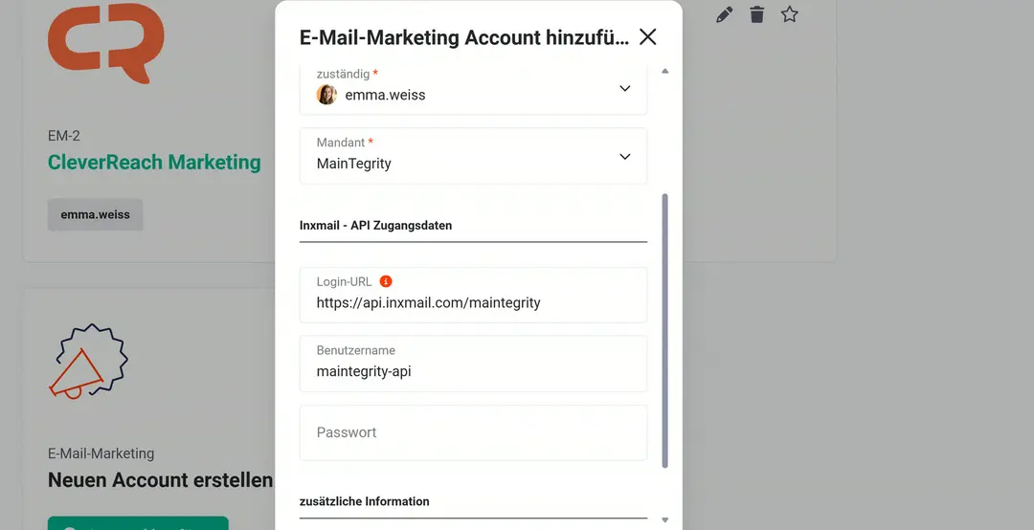The height and width of the screenshot is (530, 1034).
Task: Click into the Benutzername field
Action: tap(474, 364)
